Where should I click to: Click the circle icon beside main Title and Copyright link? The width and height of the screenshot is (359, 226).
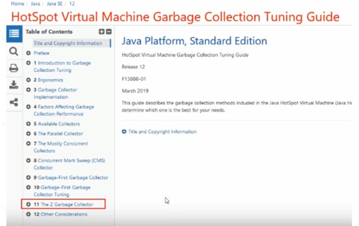coord(124,132)
